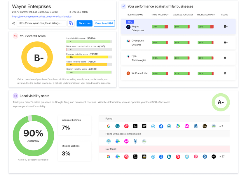Open the blue S icon in the Not found row
Image resolution: width=246 pixels, height=175 pixels.
205,157
